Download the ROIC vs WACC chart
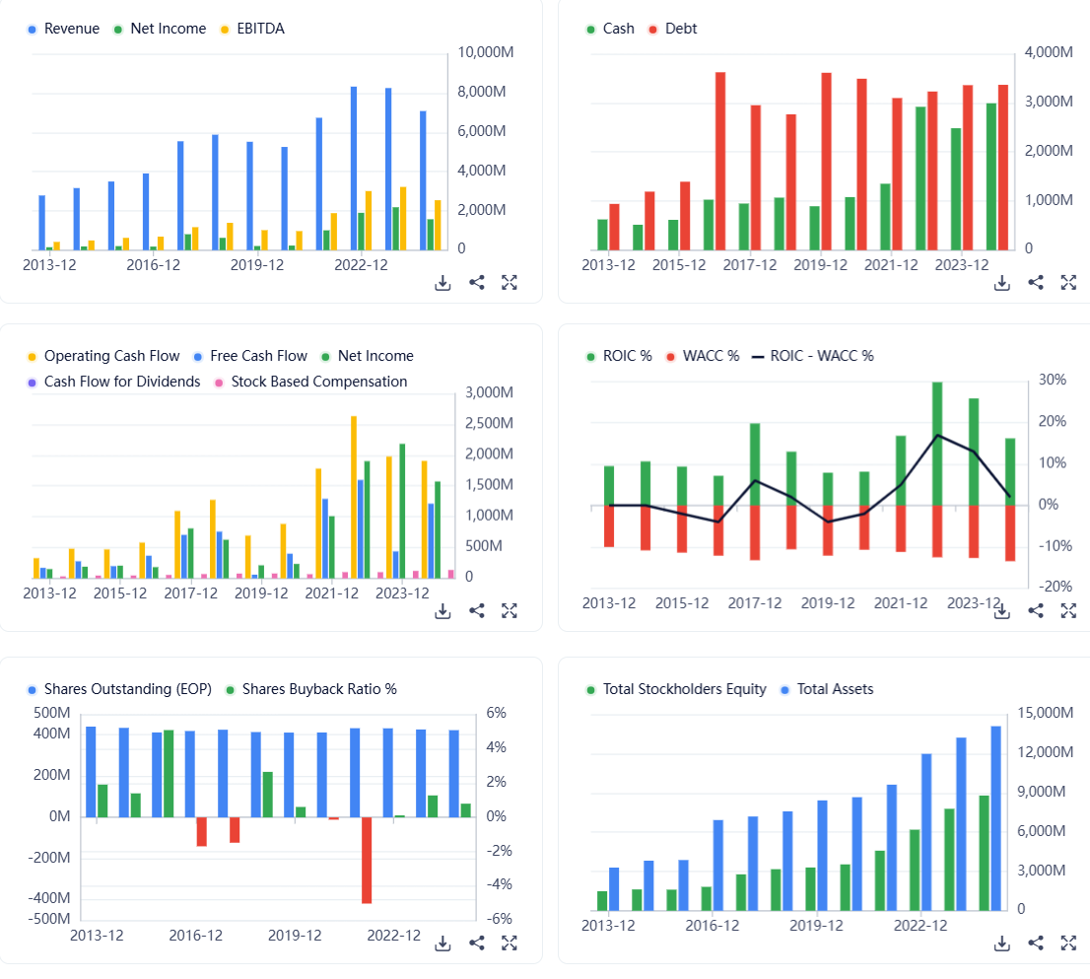 1001,611
